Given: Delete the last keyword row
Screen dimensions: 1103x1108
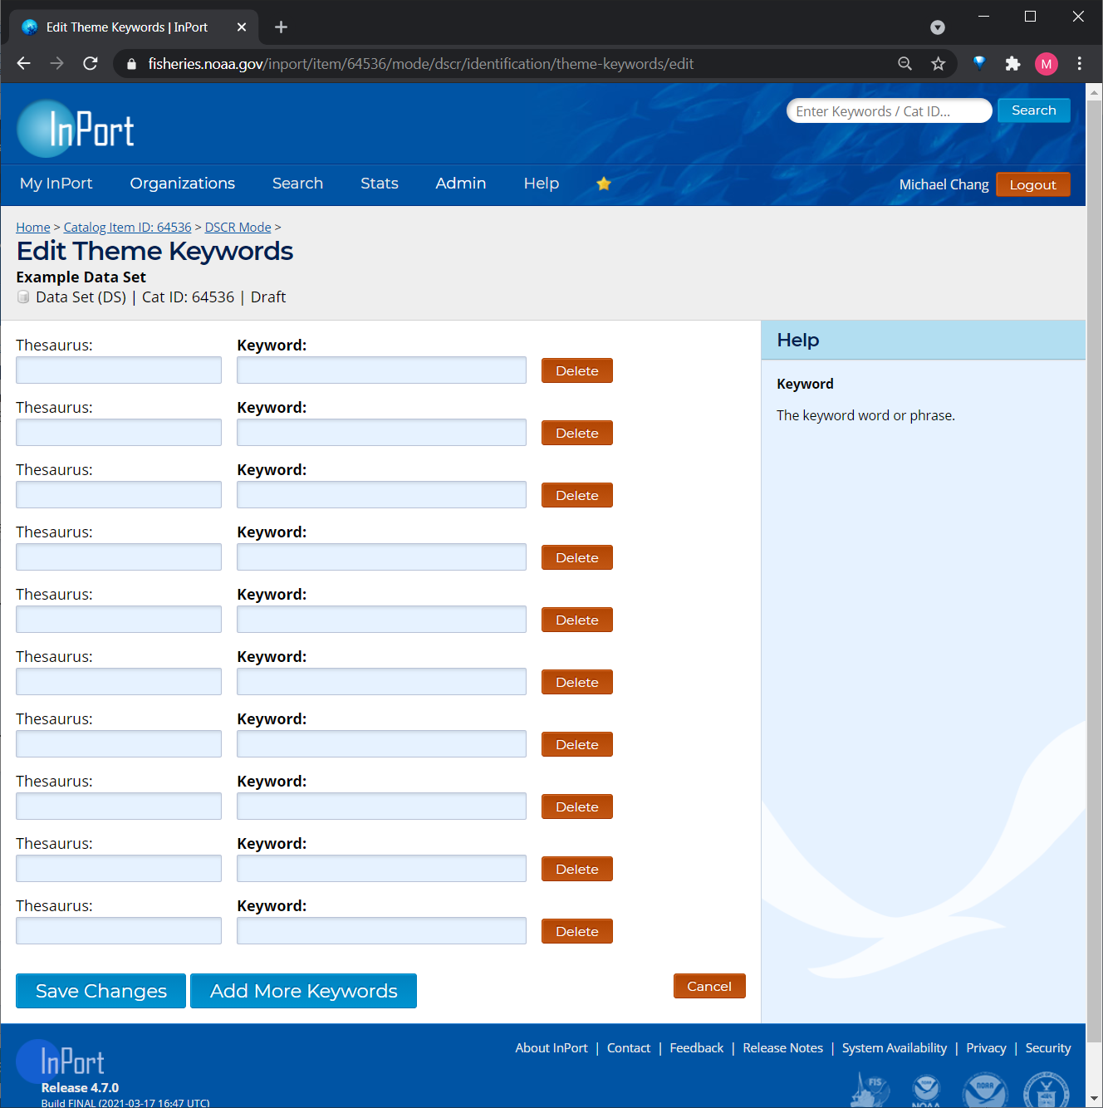Looking at the screenshot, I should tap(577, 931).
